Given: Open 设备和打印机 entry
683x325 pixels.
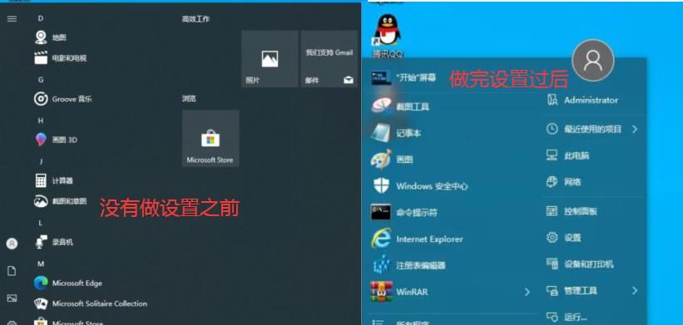Looking at the screenshot, I should pyautogui.click(x=589, y=264).
